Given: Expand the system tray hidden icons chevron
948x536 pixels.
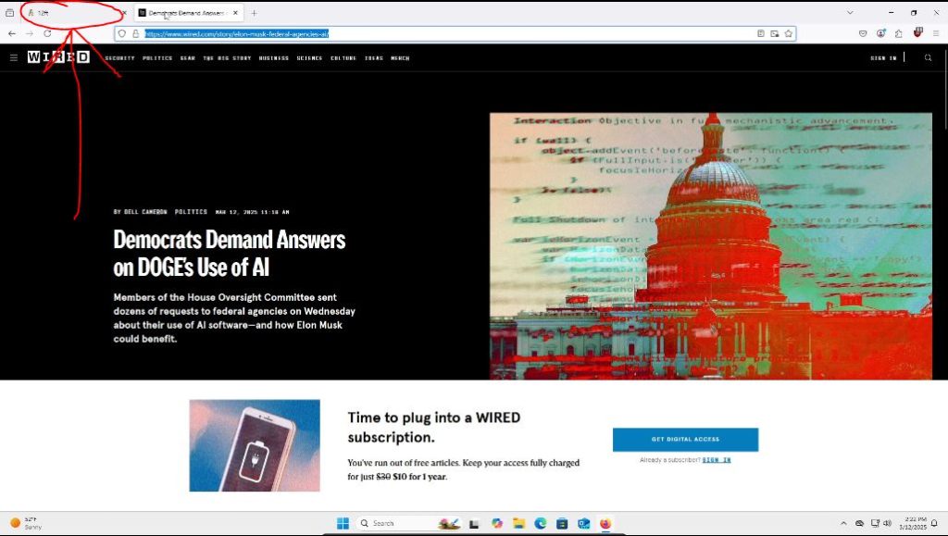Looking at the screenshot, I should coord(843,523).
